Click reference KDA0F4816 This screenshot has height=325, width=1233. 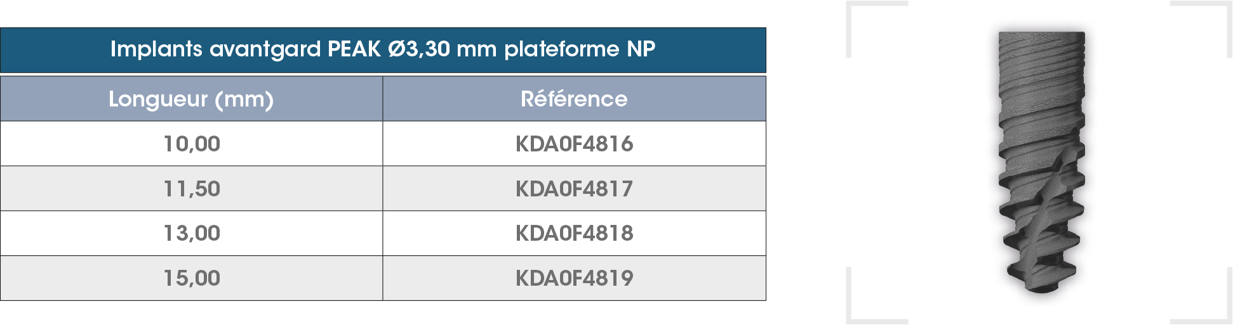coord(574,144)
